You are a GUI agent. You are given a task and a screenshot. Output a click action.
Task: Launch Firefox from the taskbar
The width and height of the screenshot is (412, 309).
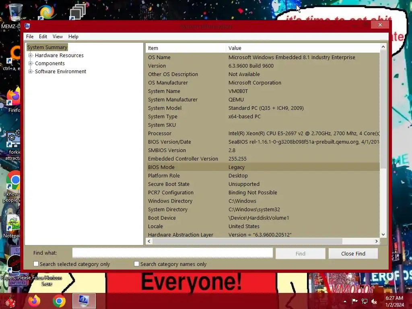tap(35, 301)
